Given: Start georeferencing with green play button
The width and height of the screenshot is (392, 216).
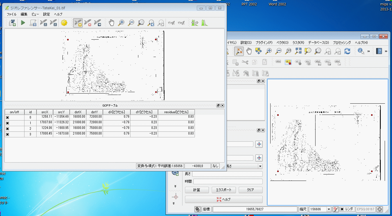Looking at the screenshot, I should tap(23, 23).
